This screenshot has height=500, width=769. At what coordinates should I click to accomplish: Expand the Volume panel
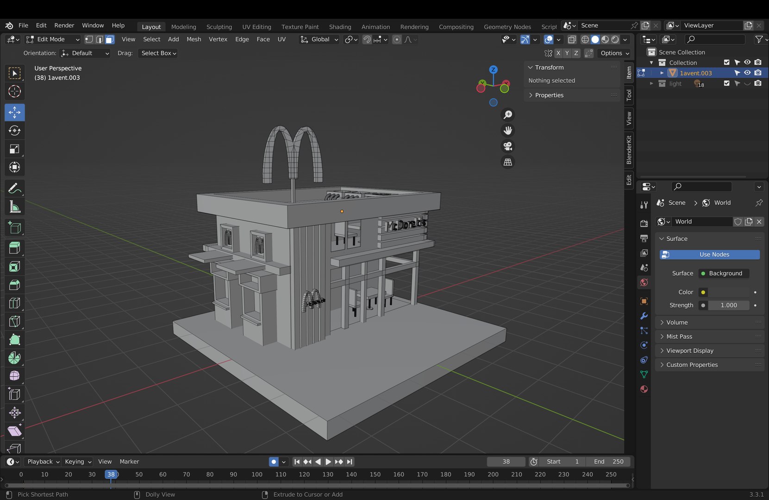(710, 322)
